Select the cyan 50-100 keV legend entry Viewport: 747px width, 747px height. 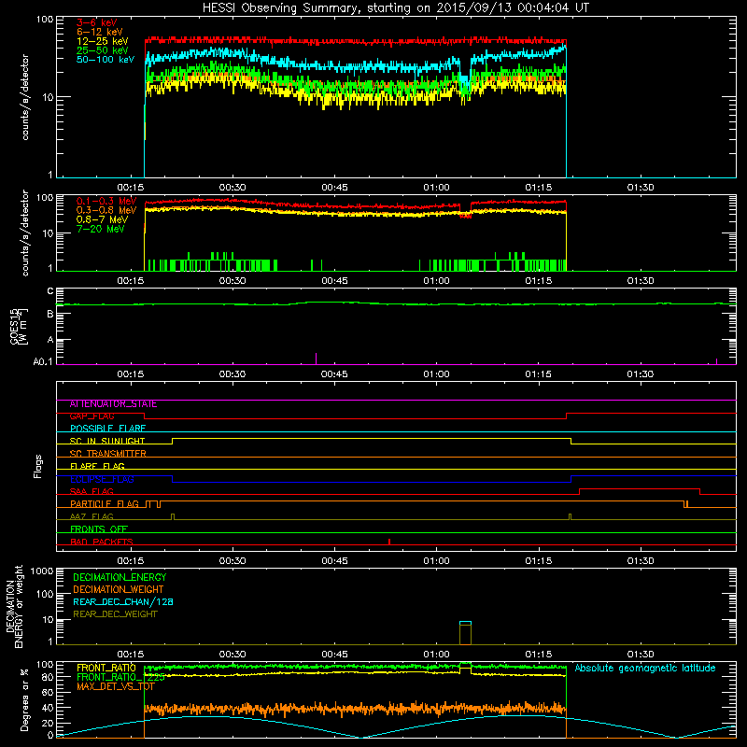click(x=106, y=60)
